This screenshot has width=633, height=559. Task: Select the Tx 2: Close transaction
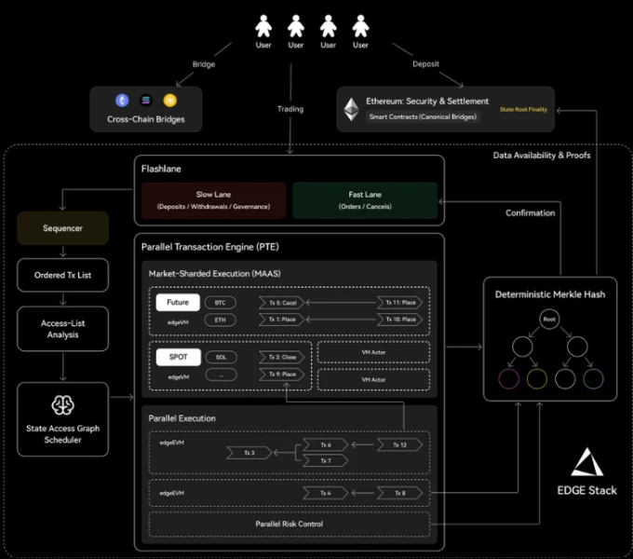point(282,357)
